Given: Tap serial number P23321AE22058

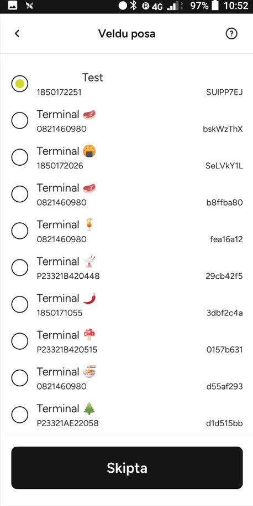Looking at the screenshot, I should pyautogui.click(x=67, y=423).
